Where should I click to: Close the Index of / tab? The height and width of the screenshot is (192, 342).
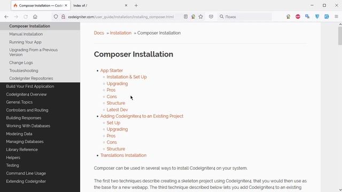coord(126,5)
